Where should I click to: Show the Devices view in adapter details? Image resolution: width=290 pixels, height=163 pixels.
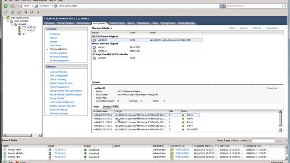click(106, 107)
